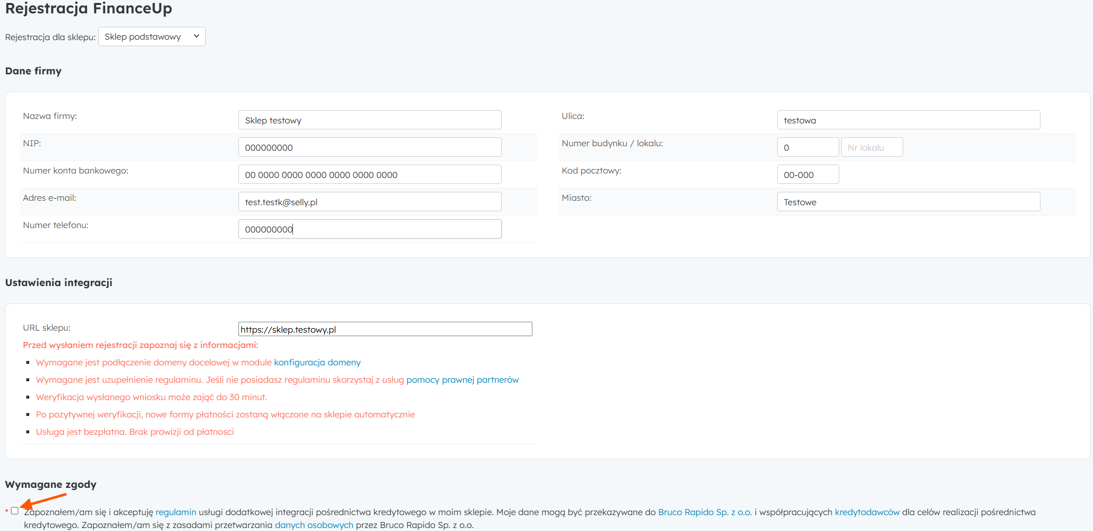Select the 'Kod pocztowy' postal code field
Viewport: 1093px width, 531px height.
(x=807, y=175)
